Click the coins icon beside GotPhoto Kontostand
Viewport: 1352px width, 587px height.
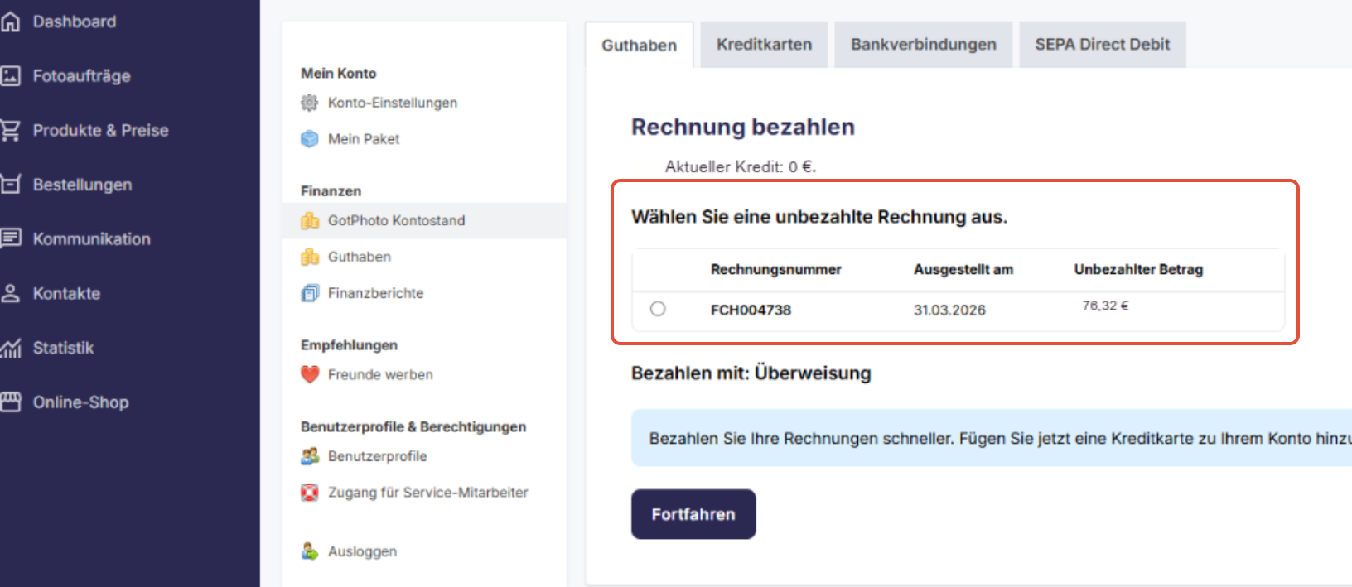click(x=309, y=220)
